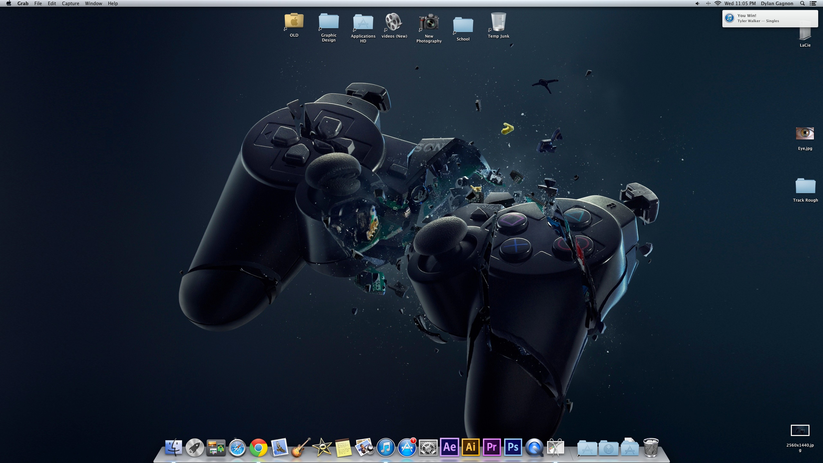Select Applications HD folder alias

tap(363, 22)
